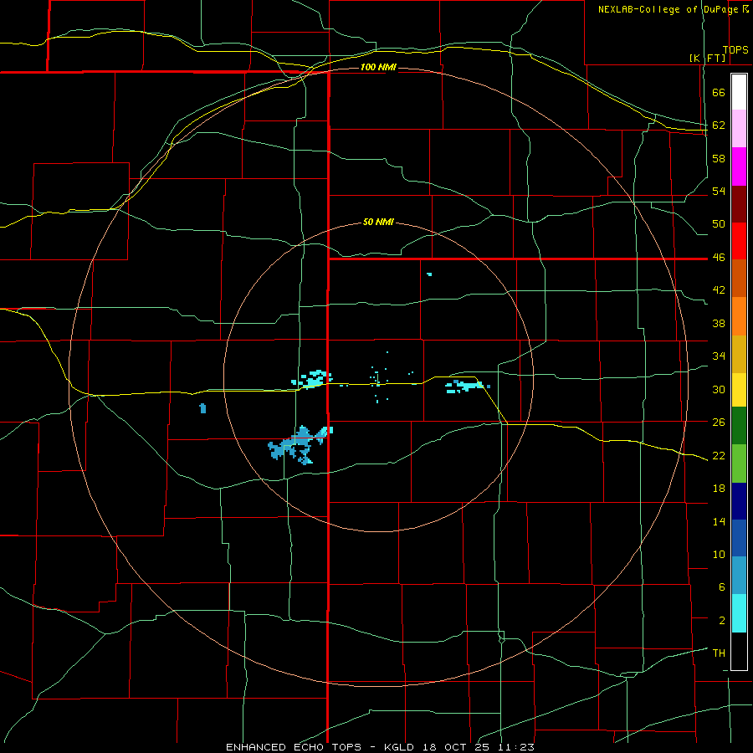This screenshot has height=753, width=753.
Task: Click the orange legend swatch near 38
Action: [x=739, y=316]
